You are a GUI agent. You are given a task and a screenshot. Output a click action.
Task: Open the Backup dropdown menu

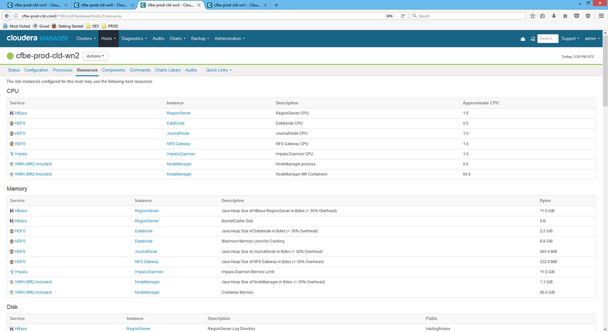click(200, 39)
